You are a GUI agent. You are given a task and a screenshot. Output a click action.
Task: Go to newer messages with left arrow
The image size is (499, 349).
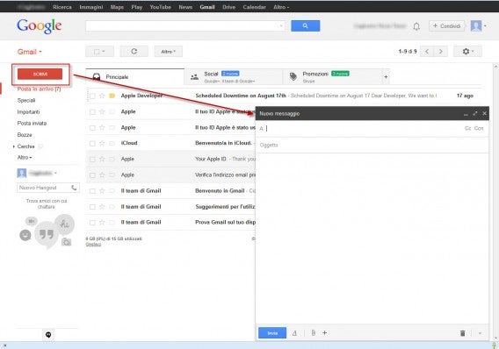coord(427,51)
